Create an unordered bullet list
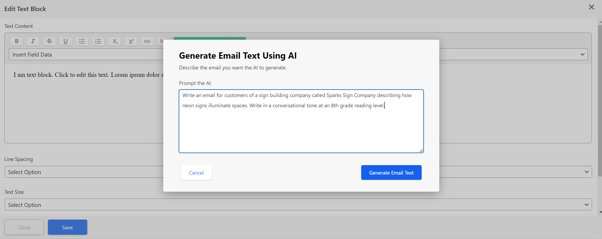 point(82,41)
